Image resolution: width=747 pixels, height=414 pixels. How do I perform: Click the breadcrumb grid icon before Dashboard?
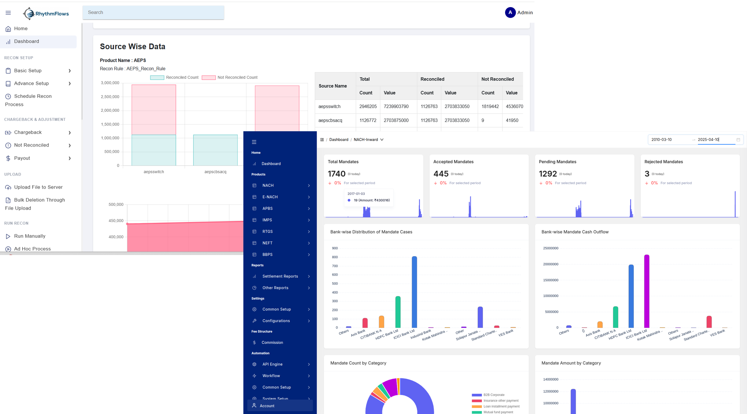point(322,140)
